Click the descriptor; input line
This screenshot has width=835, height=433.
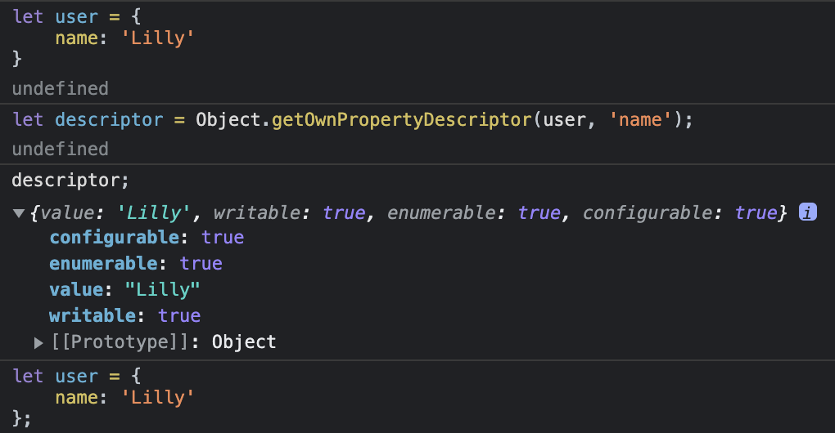[70, 178]
